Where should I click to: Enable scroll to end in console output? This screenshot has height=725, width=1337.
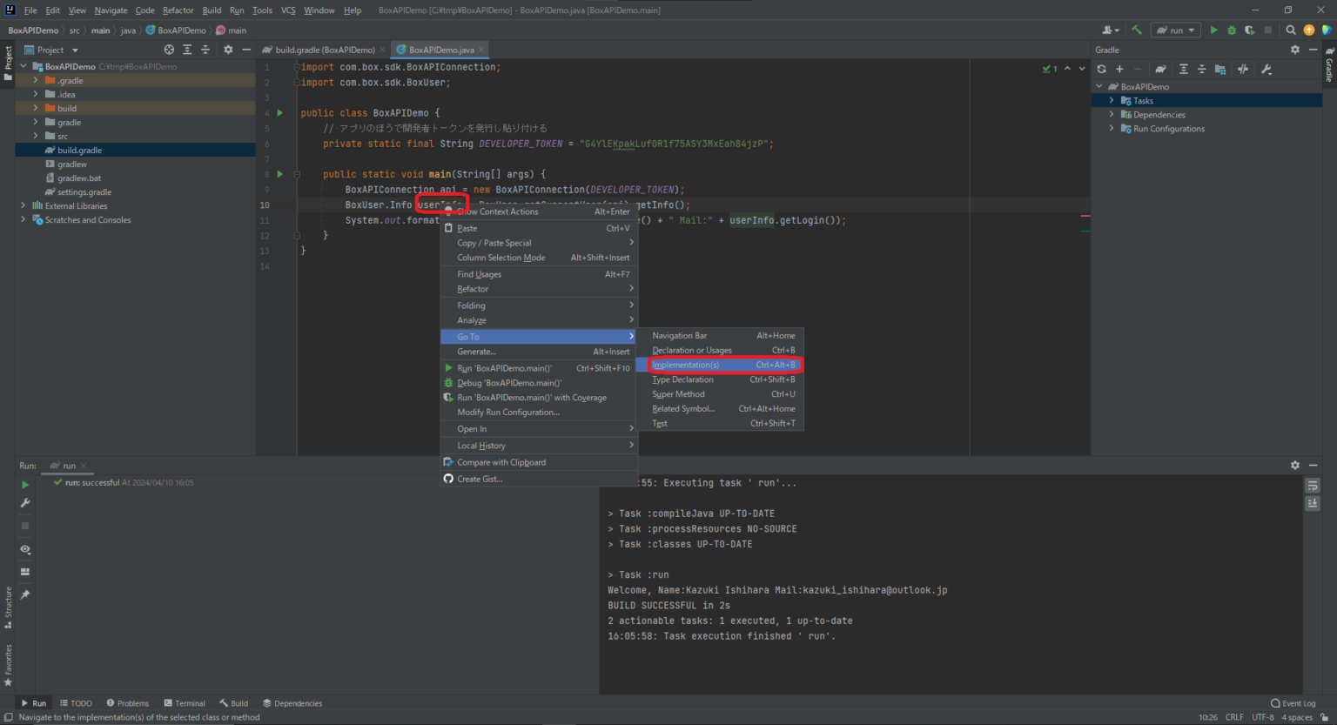pos(1313,503)
